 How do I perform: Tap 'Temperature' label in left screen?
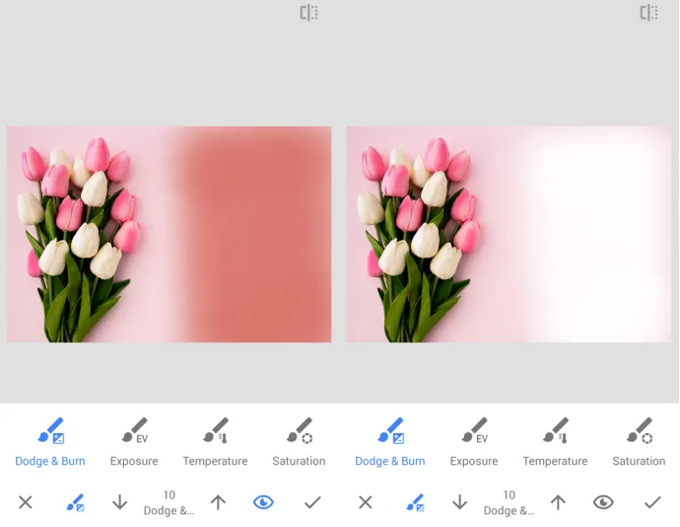215,462
